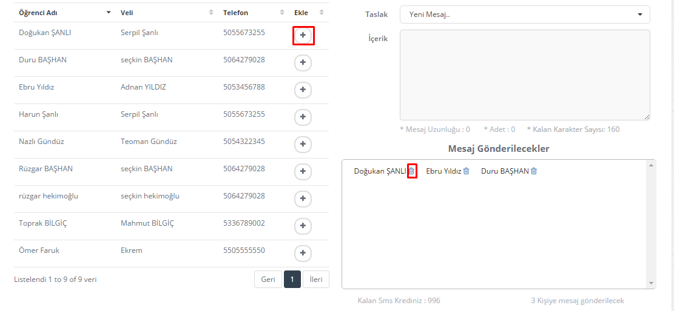This screenshot has height=311, width=674.
Task: Add Toprak BİLGİÇ to recipients
Action: point(303,226)
